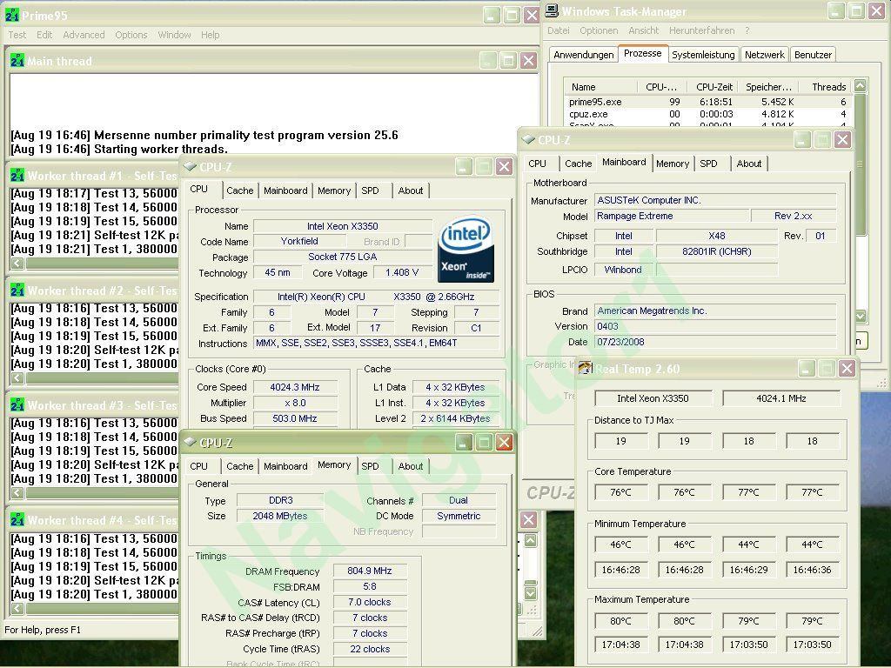Viewport: 891px width, 668px height.
Task: Open the Netzwerk tab in Task-Manager
Action: tap(764, 55)
